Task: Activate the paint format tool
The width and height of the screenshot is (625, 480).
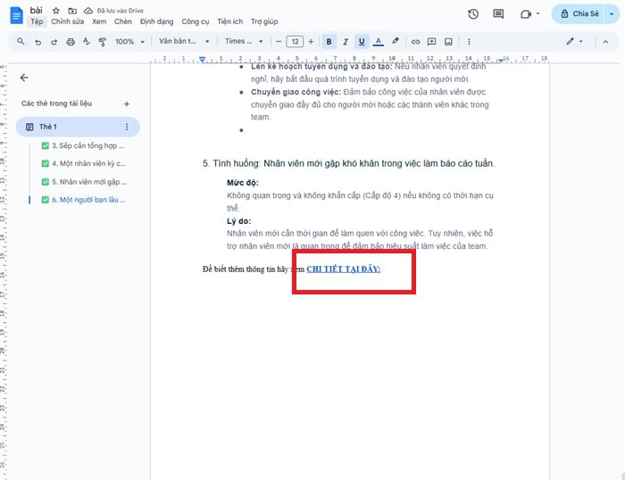Action: coord(103,41)
